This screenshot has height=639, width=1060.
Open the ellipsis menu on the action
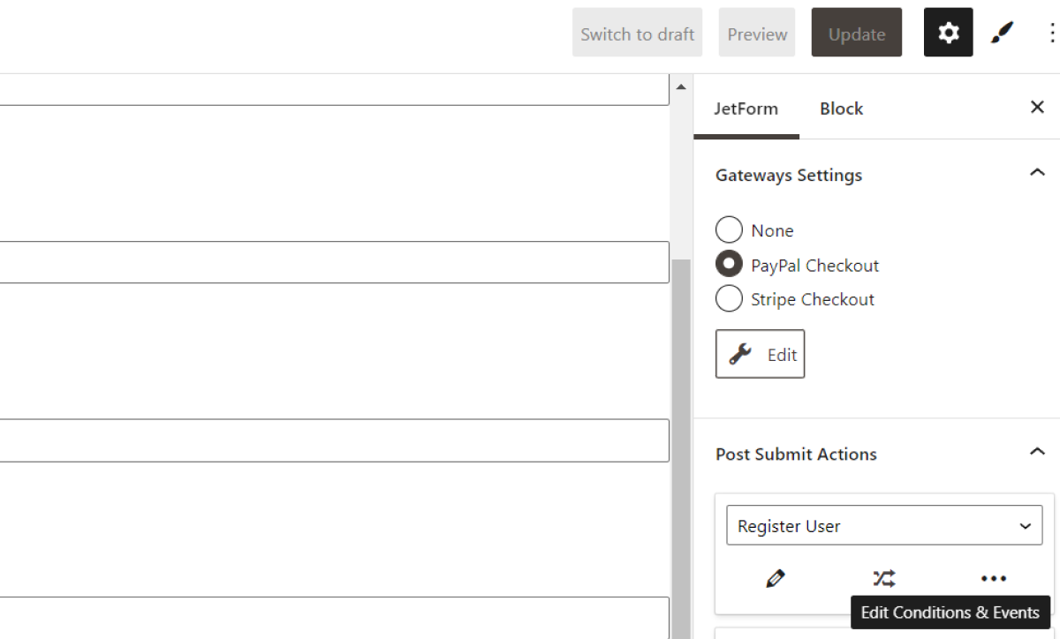click(994, 578)
